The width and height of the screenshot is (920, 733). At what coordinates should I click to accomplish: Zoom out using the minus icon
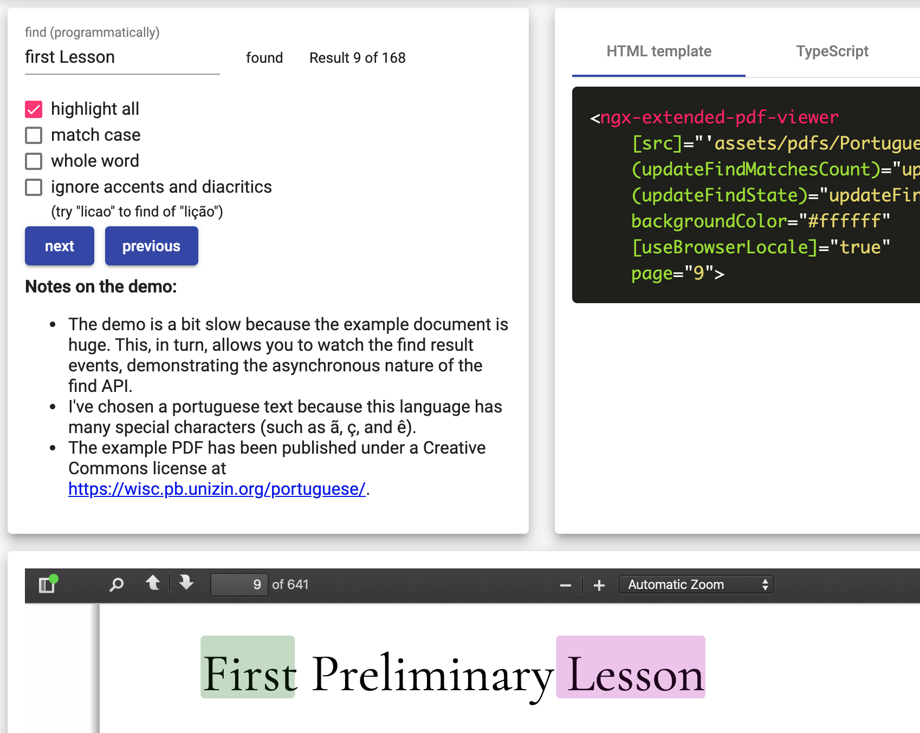tap(566, 585)
